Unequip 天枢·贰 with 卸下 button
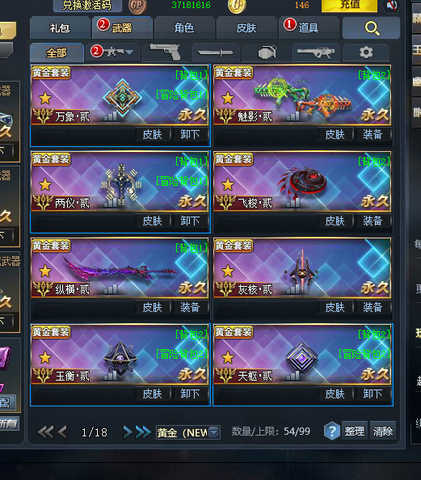The width and height of the screenshot is (421, 480). tap(373, 394)
